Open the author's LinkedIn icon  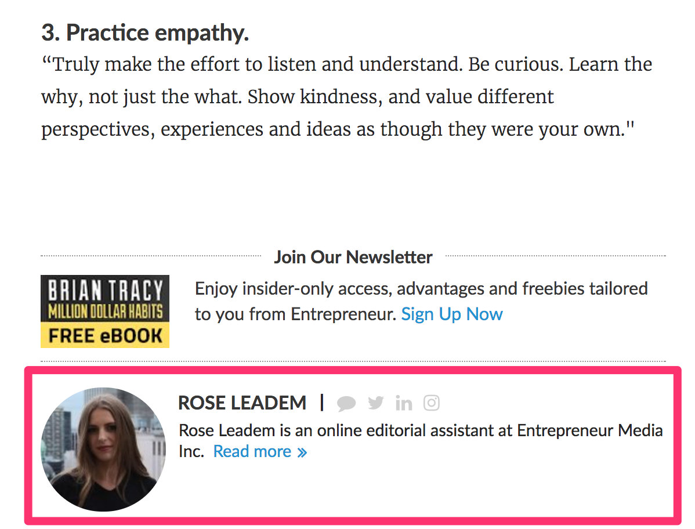[404, 403]
